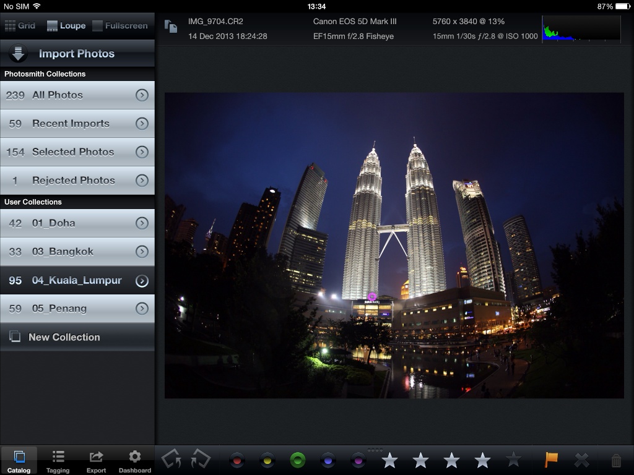Set rating to three stars
Viewport: 634px width, 475px height.
pos(451,460)
